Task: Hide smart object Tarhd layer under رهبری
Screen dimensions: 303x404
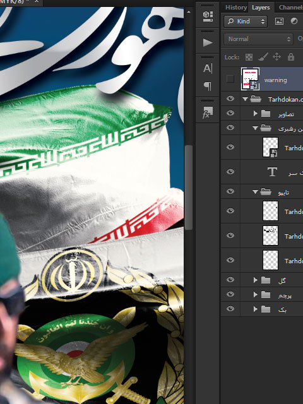Action: [x=230, y=147]
